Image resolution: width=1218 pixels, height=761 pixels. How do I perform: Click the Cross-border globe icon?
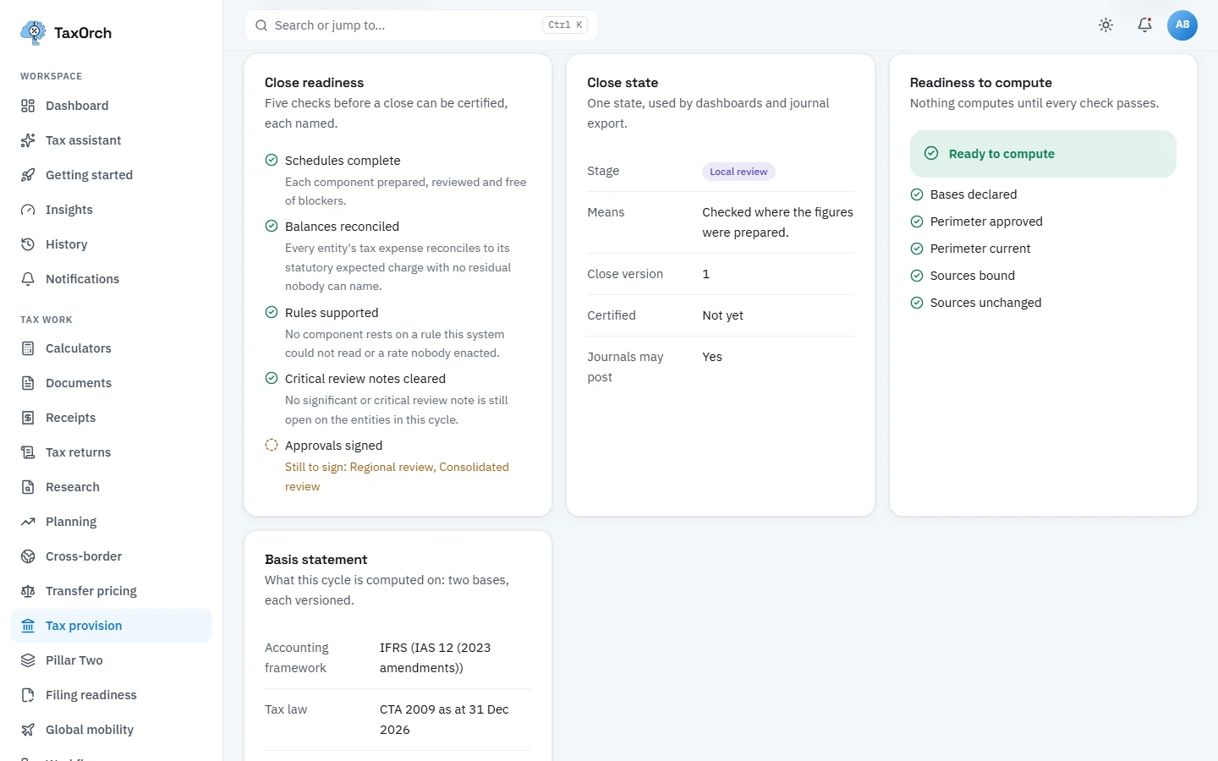(x=28, y=556)
